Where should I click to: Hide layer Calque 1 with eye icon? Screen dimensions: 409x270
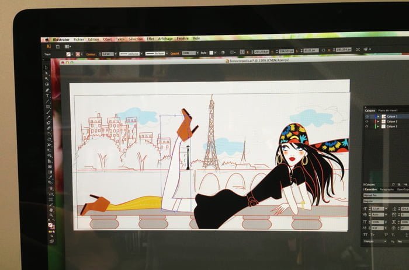[367, 117]
